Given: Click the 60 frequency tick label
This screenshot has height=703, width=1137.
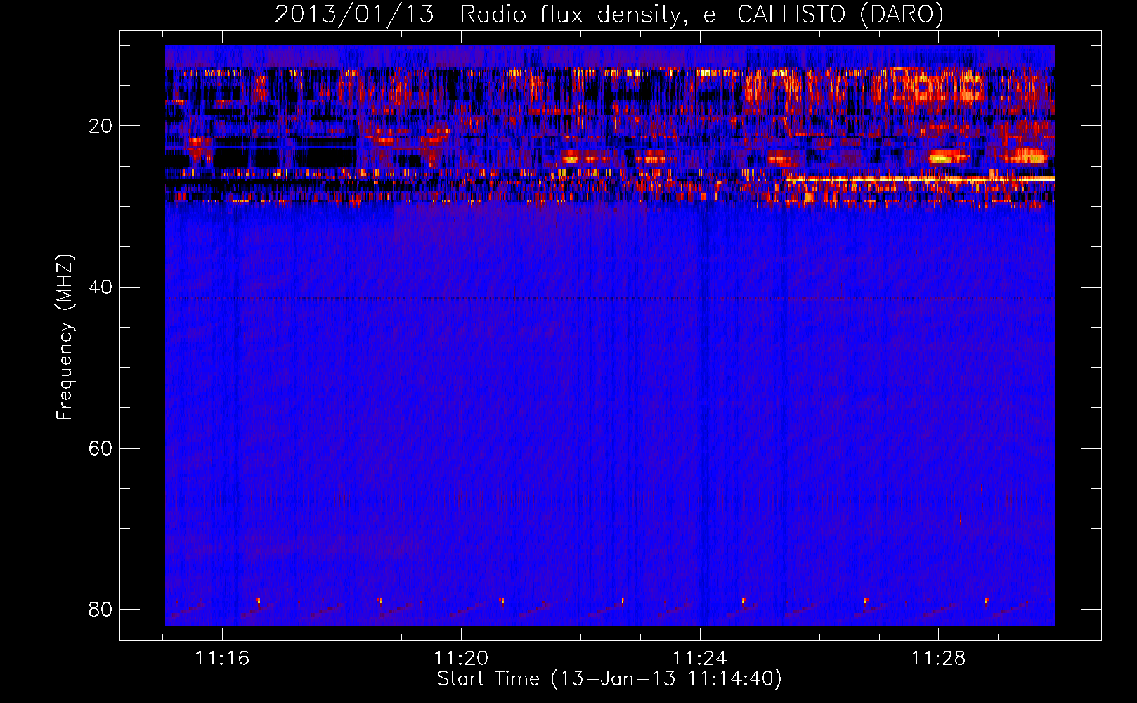Looking at the screenshot, I should [x=100, y=448].
